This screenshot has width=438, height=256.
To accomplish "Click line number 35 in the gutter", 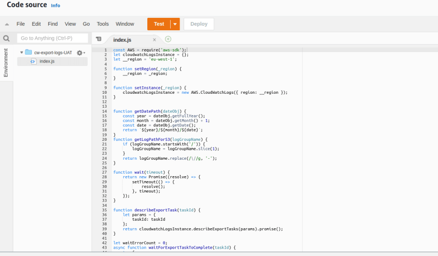I will pos(105,210).
